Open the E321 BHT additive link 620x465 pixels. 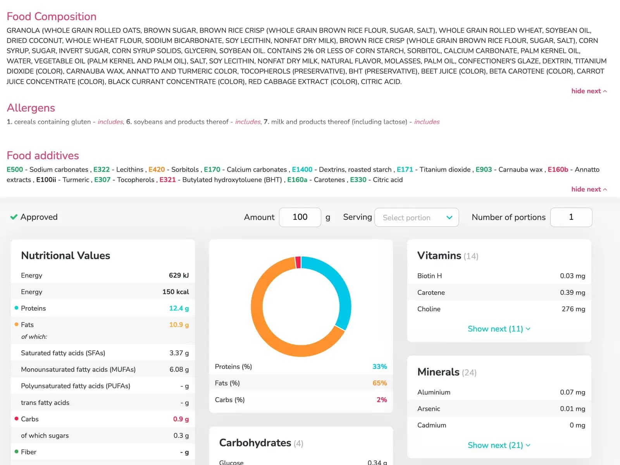pos(167,180)
